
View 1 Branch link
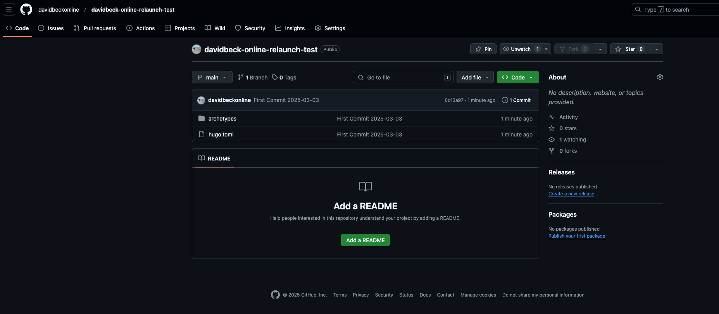[253, 77]
